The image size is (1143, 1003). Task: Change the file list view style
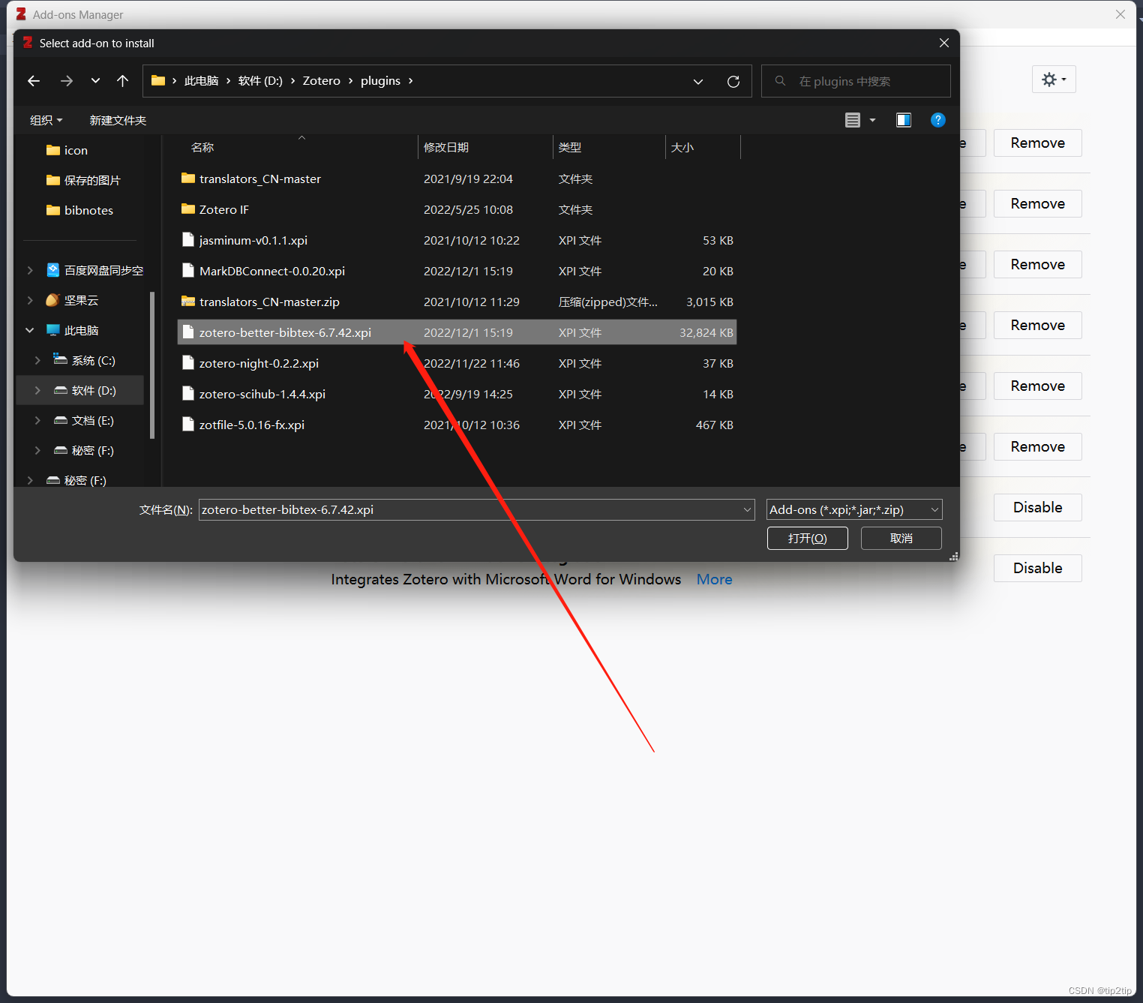(x=853, y=120)
